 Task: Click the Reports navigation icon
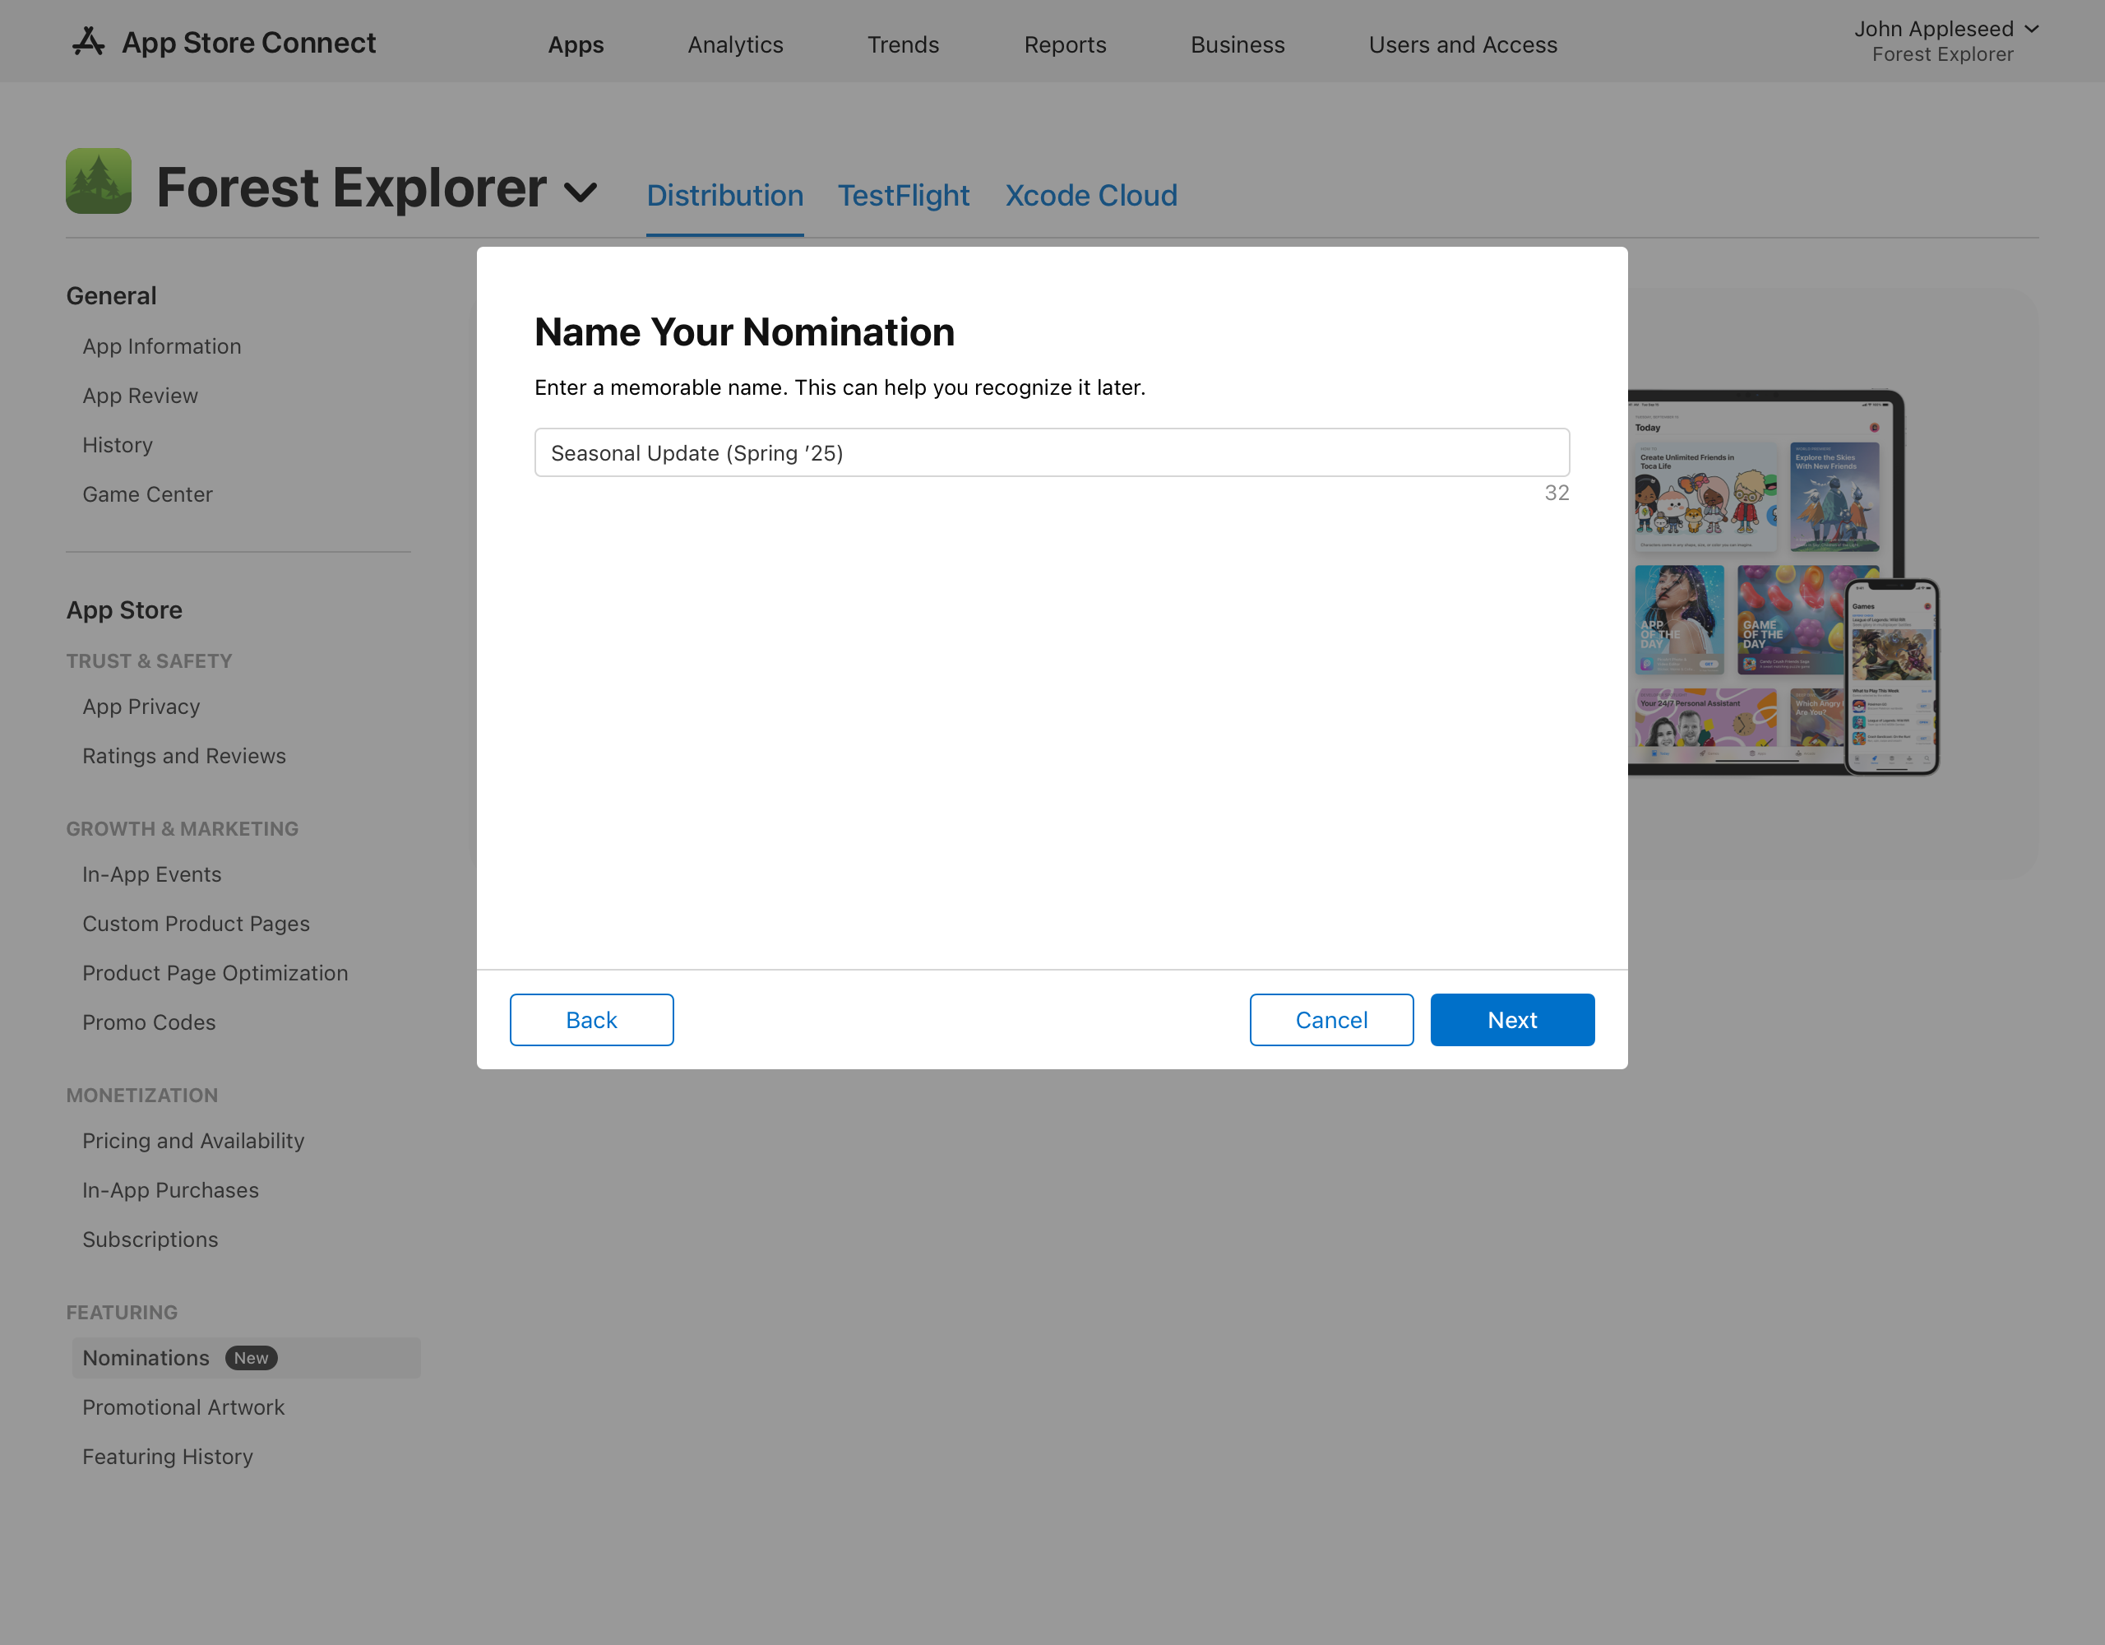point(1062,44)
